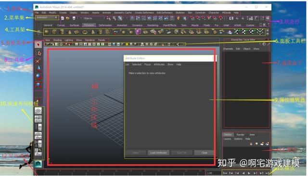The image size is (308, 176).
Task: Click shelf scroll-down arrow at right
Action: coord(268,34)
